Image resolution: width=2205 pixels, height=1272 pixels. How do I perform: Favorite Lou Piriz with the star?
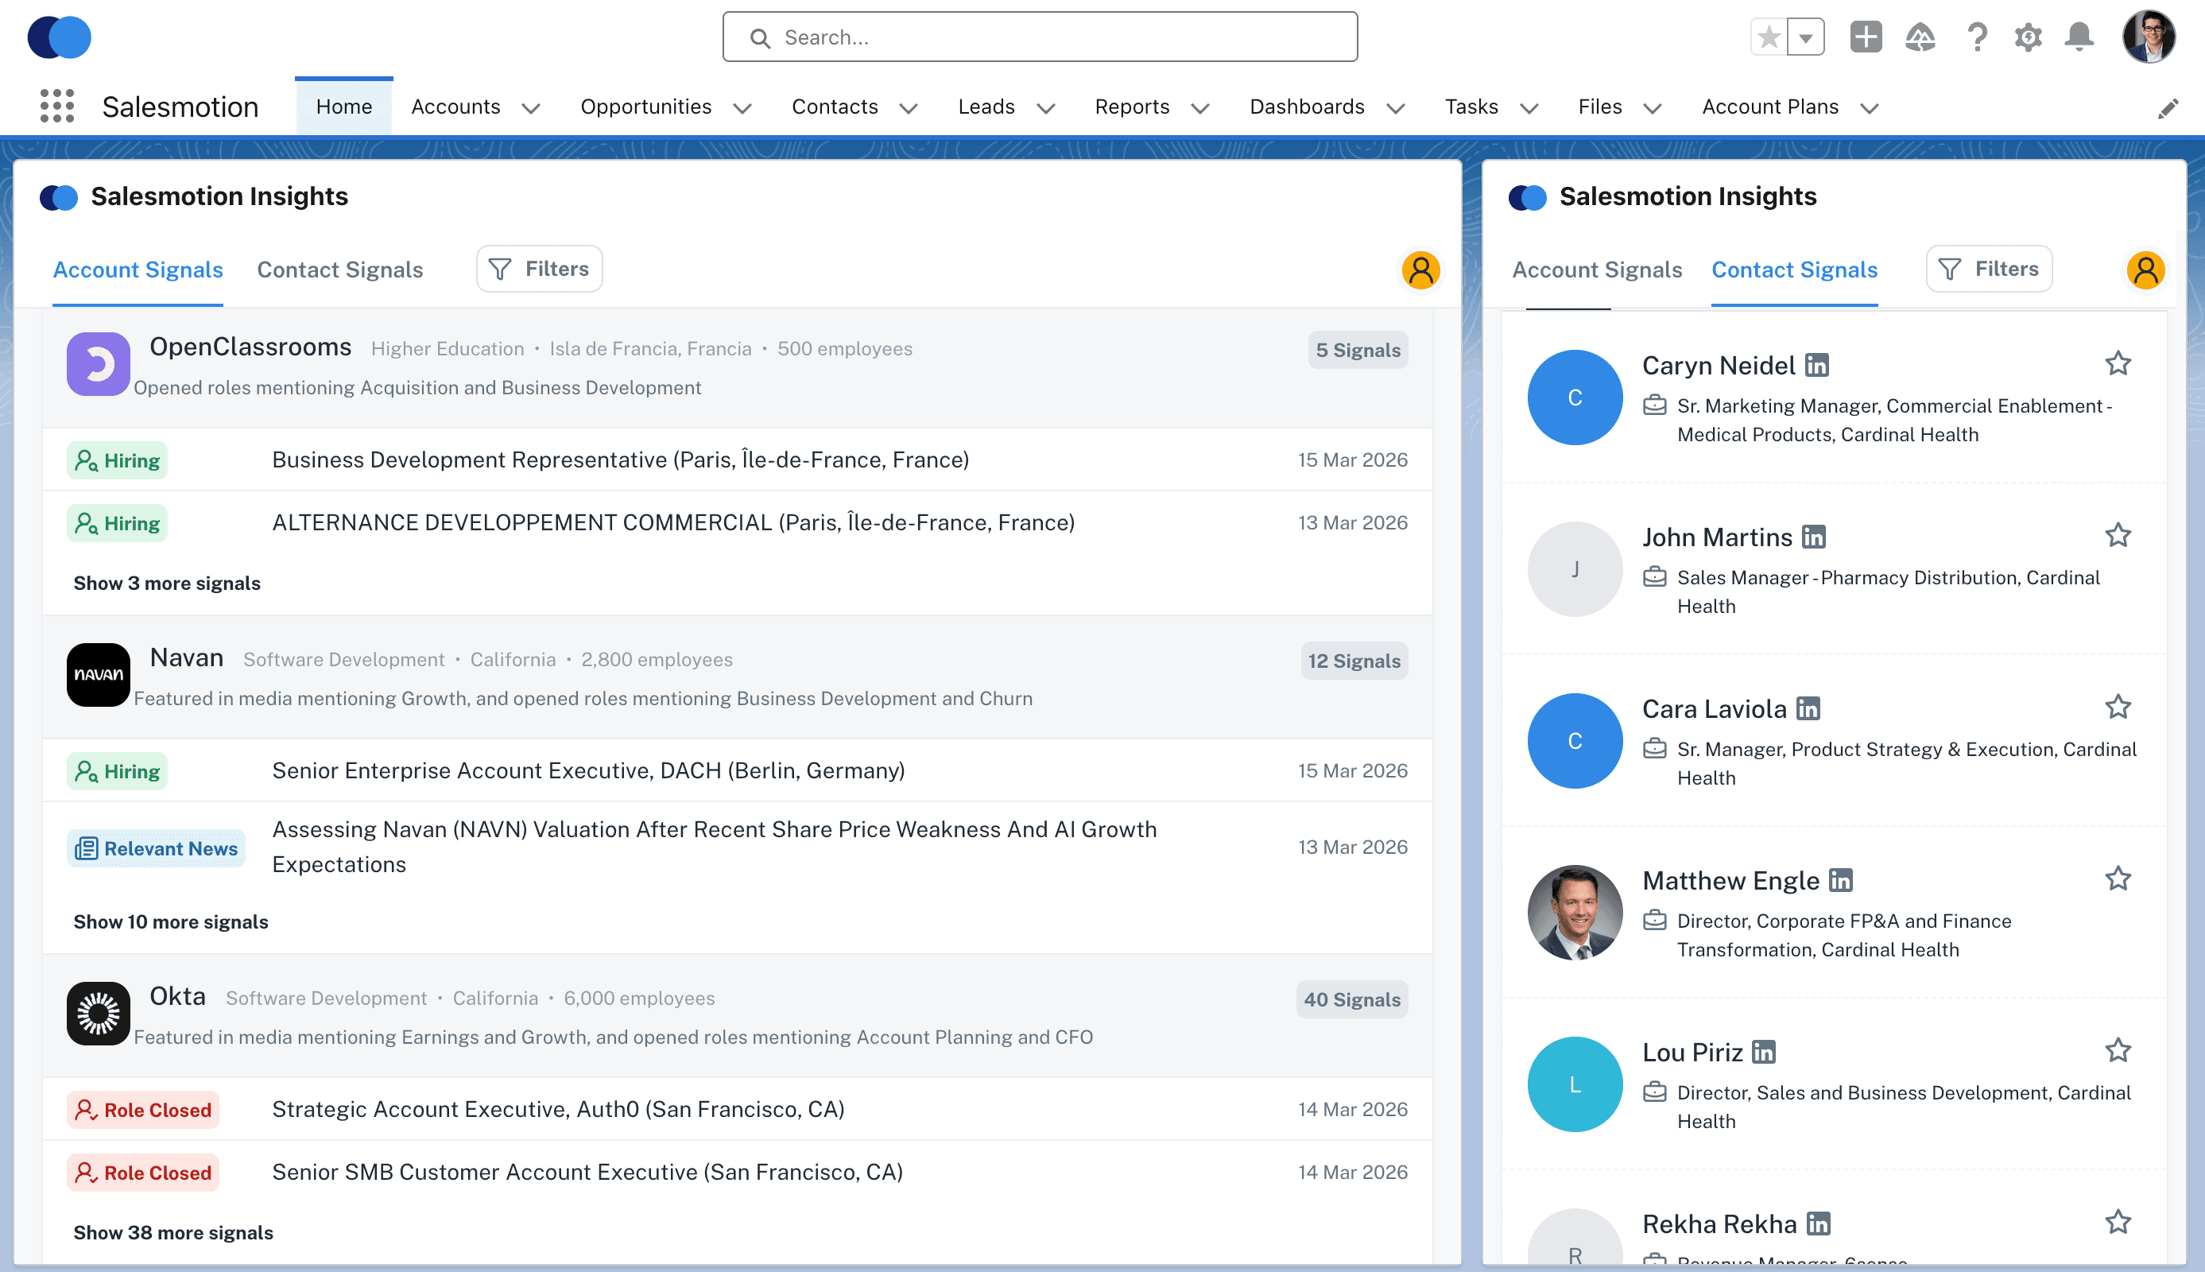[x=2118, y=1051]
